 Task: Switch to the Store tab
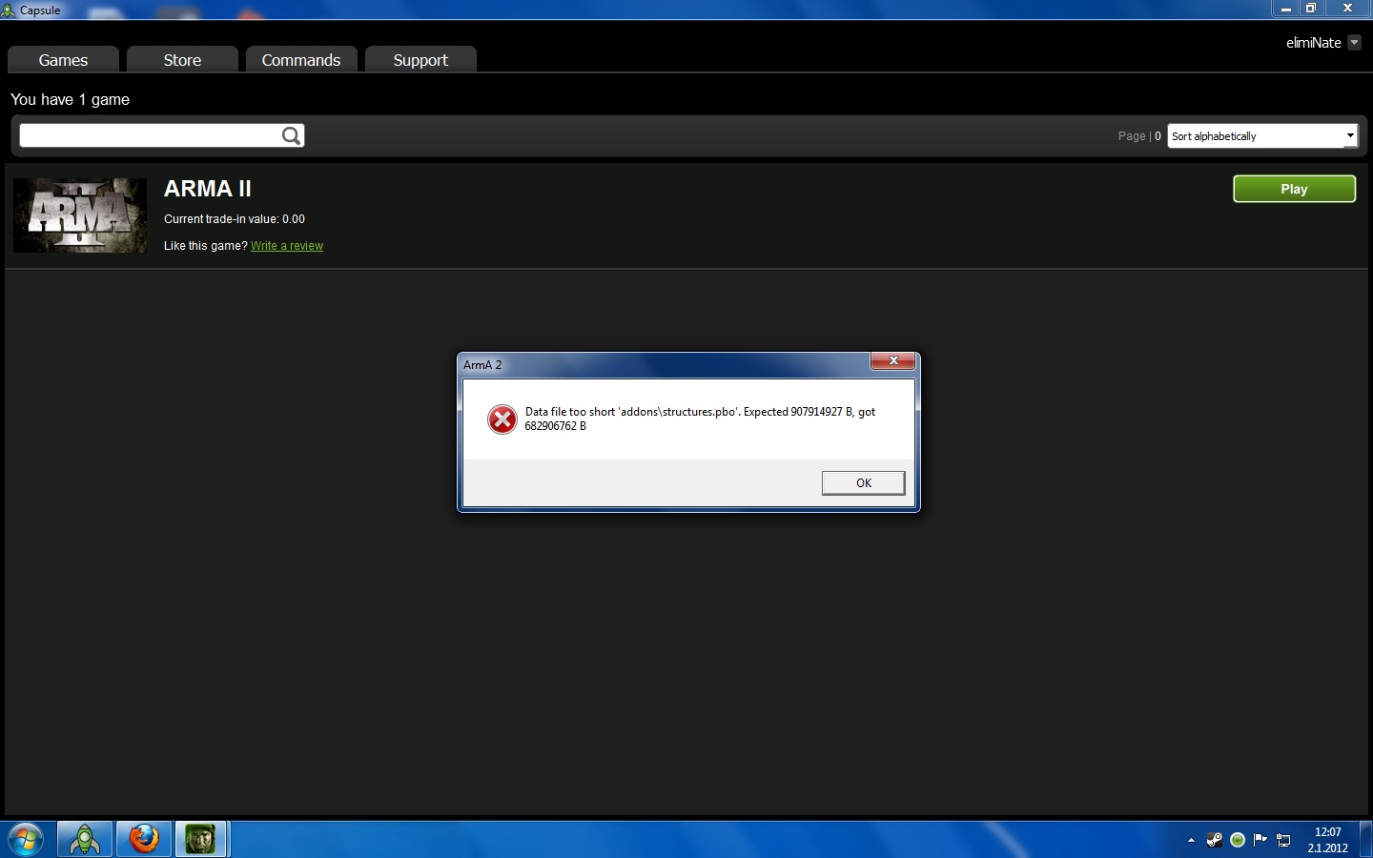(182, 60)
